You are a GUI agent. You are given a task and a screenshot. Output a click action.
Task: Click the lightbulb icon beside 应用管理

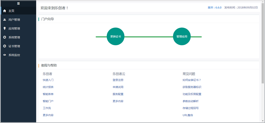(5, 28)
